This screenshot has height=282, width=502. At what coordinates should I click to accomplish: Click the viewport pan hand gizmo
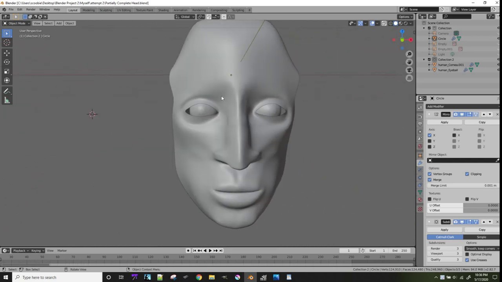click(409, 62)
